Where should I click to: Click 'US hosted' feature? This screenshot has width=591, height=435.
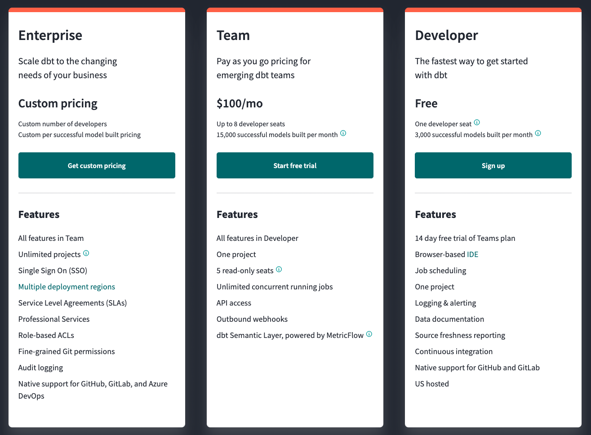[x=432, y=384]
